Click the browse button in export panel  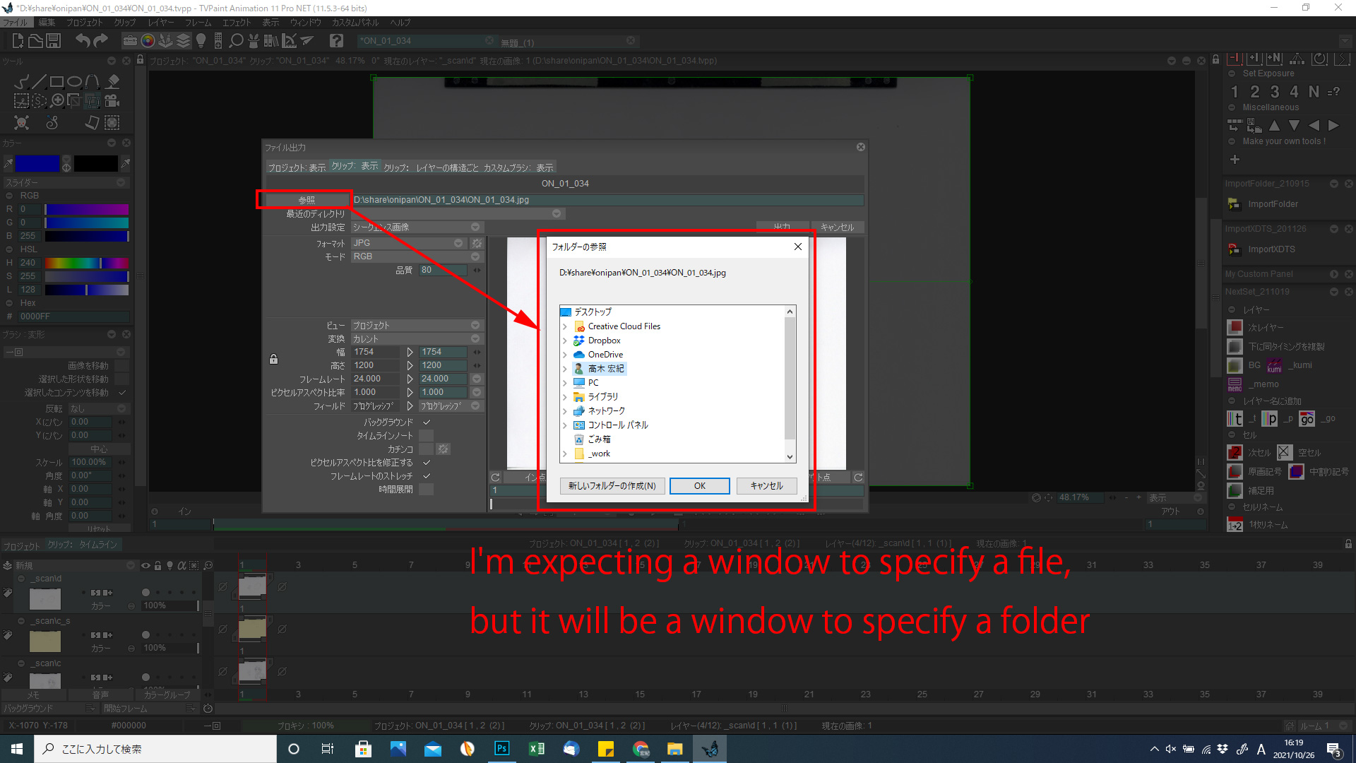pos(307,200)
